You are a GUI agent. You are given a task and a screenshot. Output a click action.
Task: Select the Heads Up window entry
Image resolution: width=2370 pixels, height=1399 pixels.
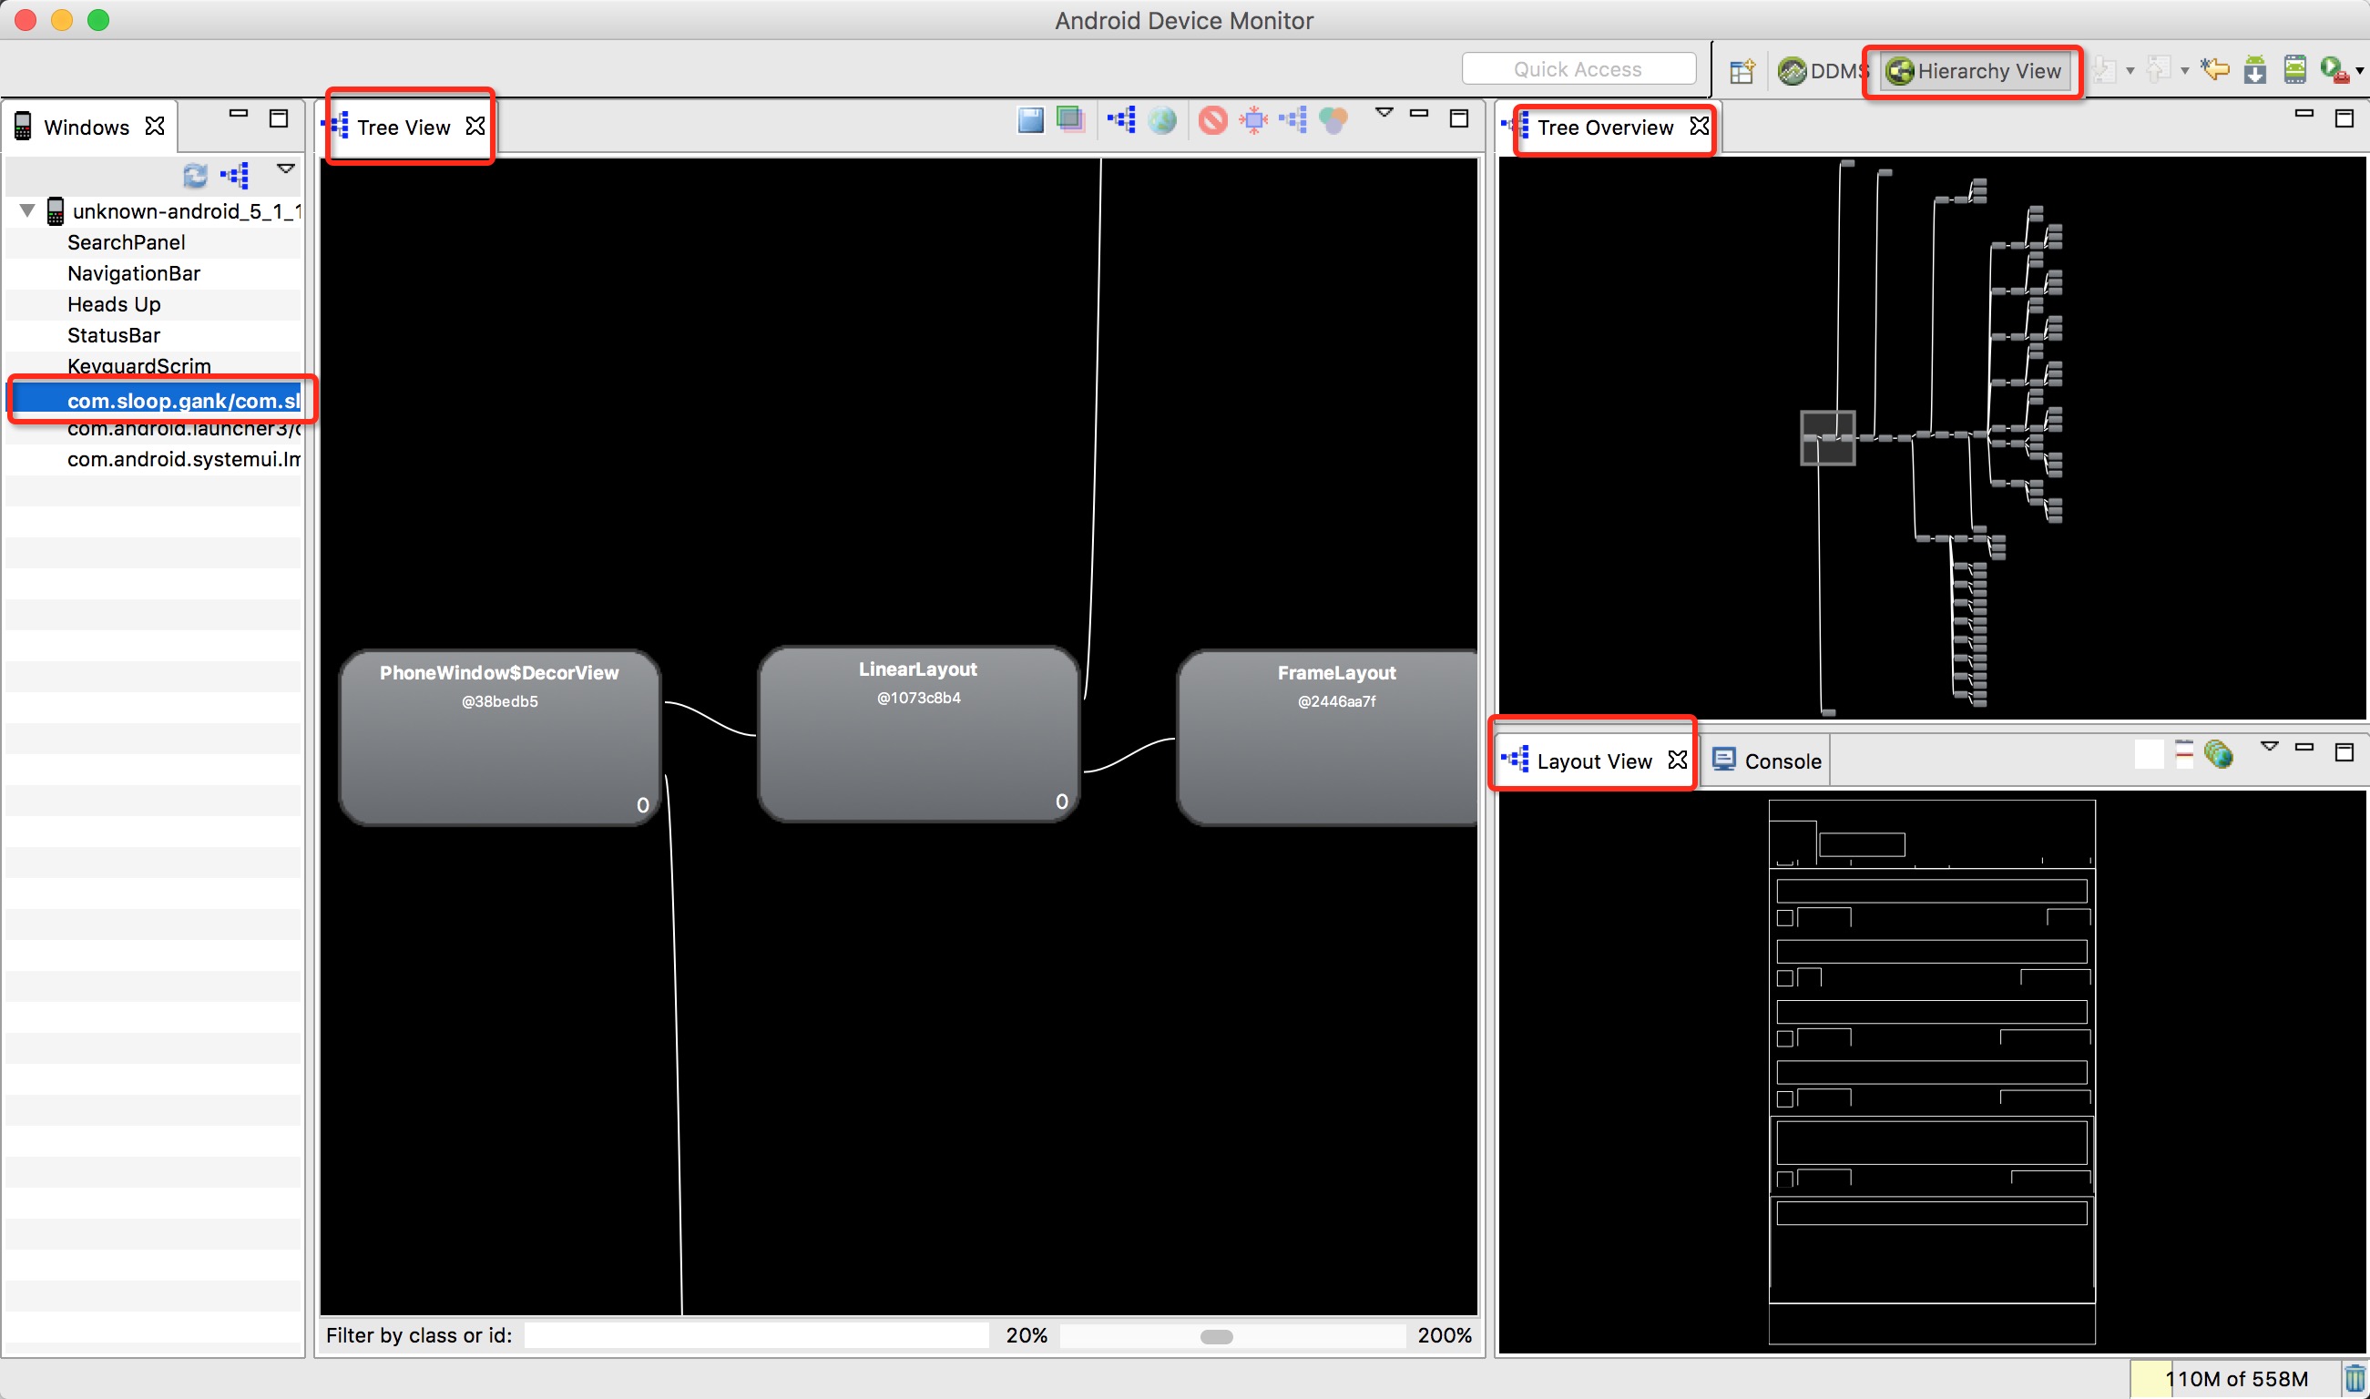pyautogui.click(x=154, y=304)
